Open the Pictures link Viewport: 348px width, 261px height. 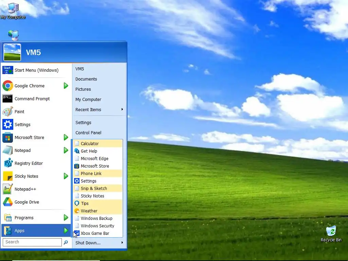coord(83,89)
